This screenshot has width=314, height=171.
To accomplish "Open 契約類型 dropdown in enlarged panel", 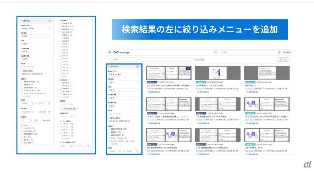I will (x=36, y=36).
